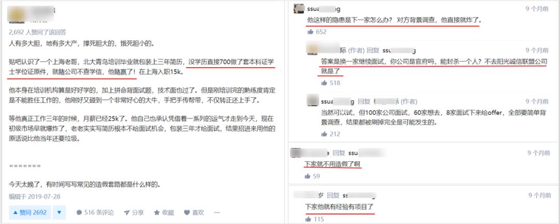Viewport: 559px width, 224px height.
Task: Click the 2,692 人赞同了该回答 link
Action: click(37, 32)
